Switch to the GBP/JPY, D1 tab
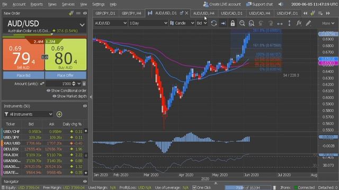The image size is (339, 190). 105,13
